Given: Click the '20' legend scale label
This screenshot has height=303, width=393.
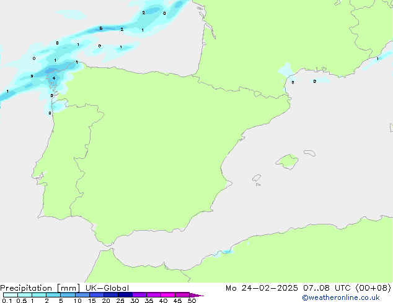Looking at the screenshot, I should 106,301.
